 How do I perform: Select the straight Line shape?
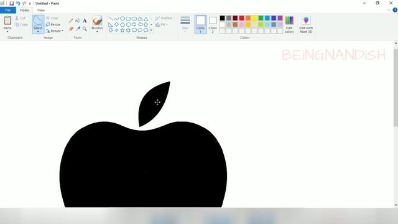click(x=111, y=19)
